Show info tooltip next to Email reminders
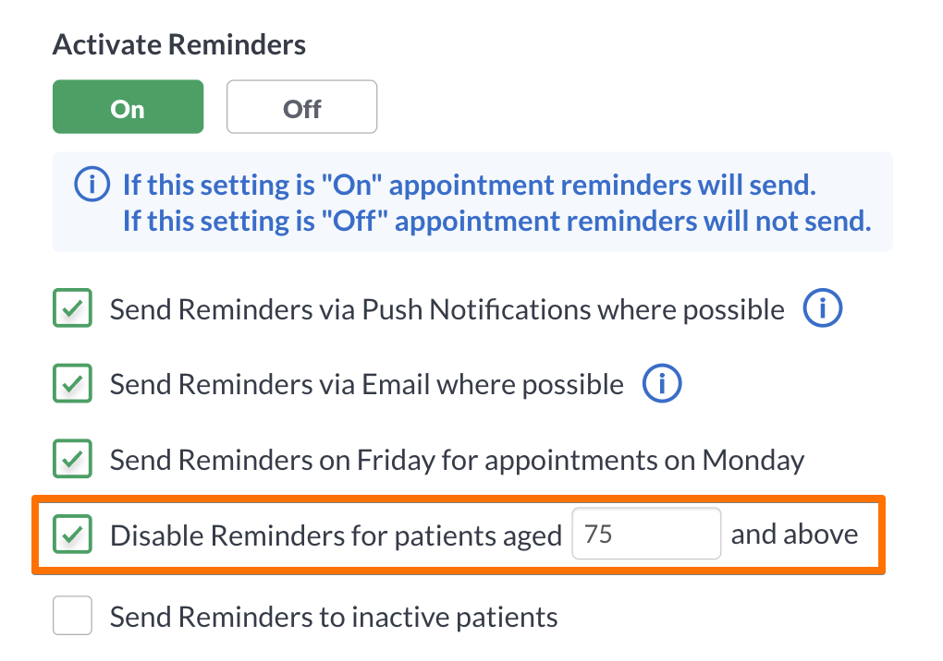943x661 pixels. pos(662,383)
